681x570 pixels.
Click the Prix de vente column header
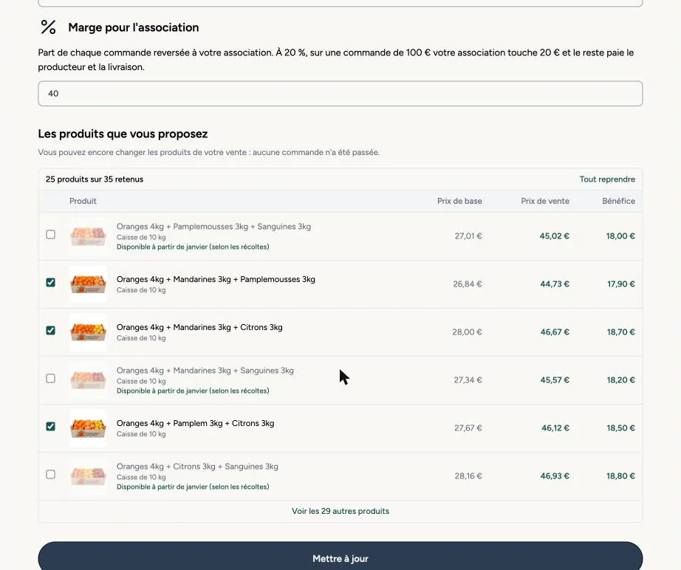pos(545,201)
